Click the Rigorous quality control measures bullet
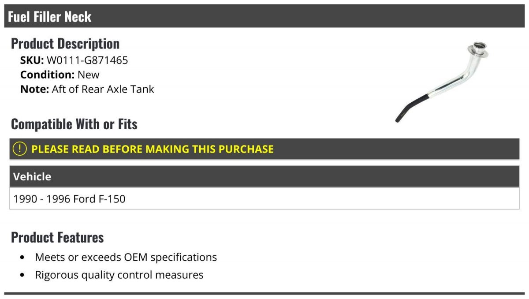This screenshot has height=299, width=529. (119, 275)
